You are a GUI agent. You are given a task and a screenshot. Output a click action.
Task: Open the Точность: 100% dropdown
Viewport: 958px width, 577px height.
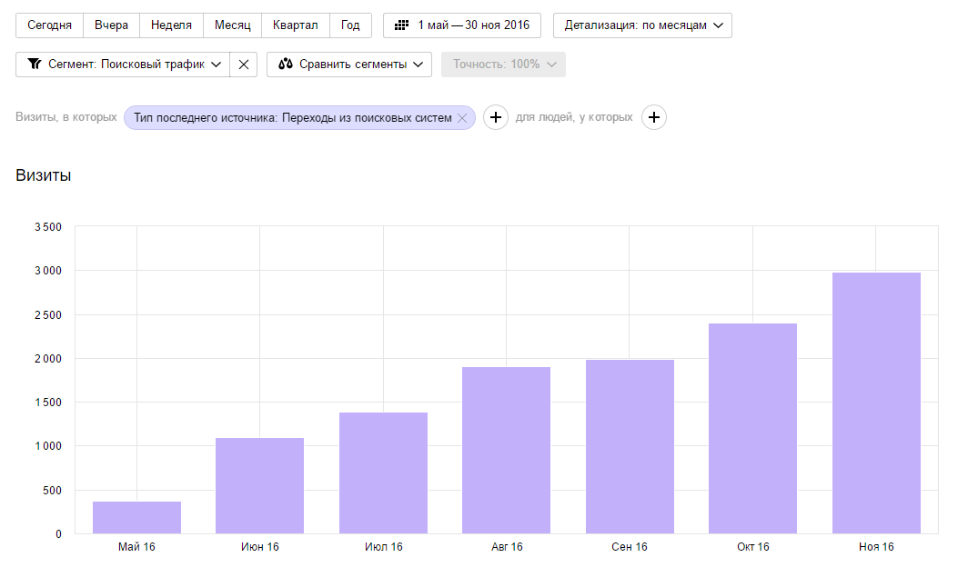point(503,64)
